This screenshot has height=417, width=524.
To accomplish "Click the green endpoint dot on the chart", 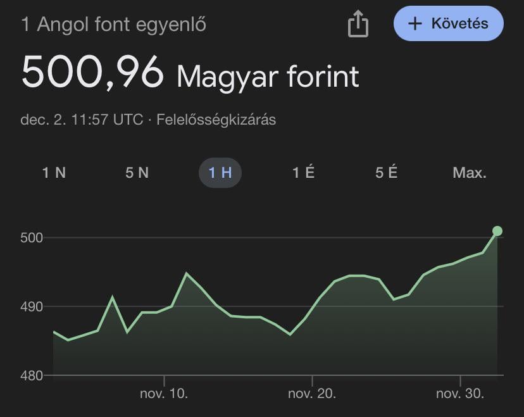I will pyautogui.click(x=497, y=231).
